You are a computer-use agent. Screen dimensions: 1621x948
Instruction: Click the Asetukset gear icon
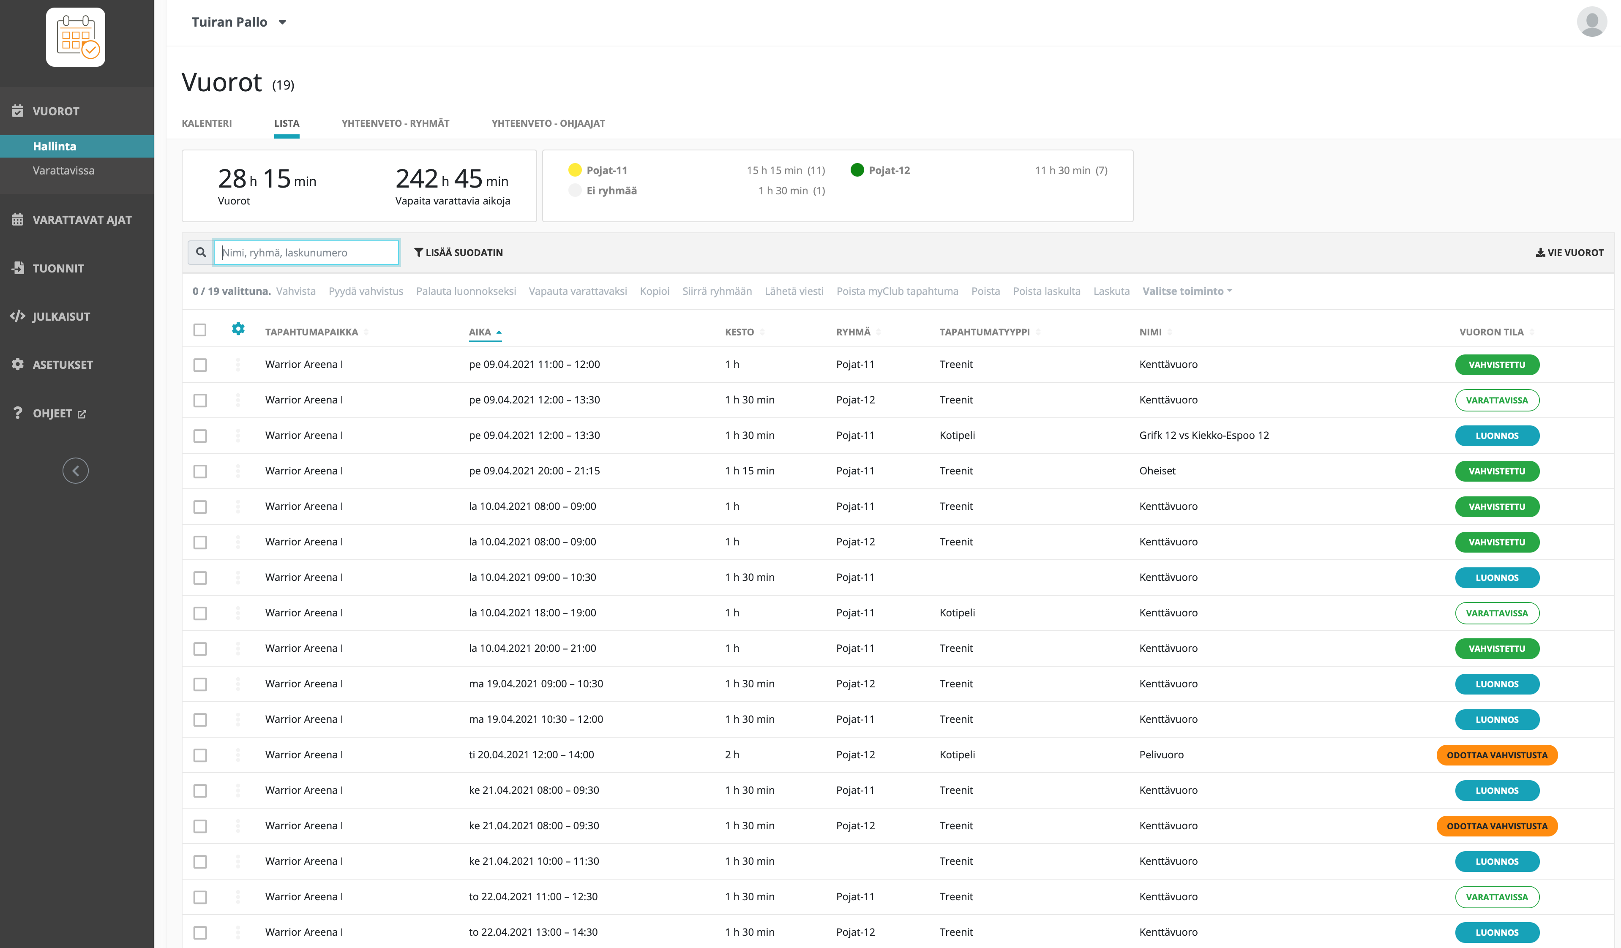coord(17,364)
